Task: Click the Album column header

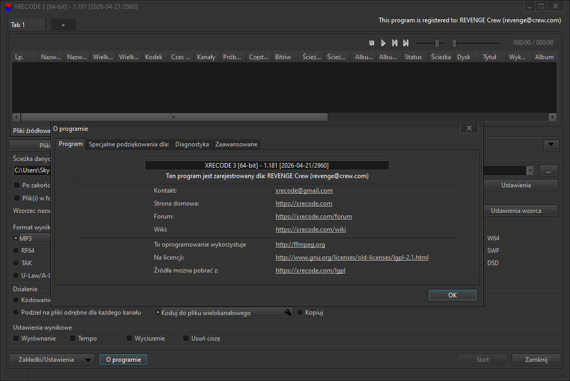Action: click(545, 57)
